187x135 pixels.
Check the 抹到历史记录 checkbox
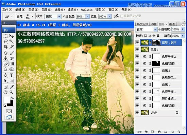click(121, 16)
